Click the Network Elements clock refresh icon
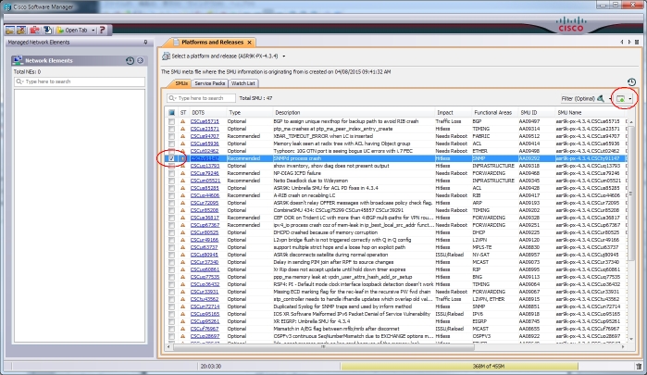647x375 pixels. pos(130,61)
